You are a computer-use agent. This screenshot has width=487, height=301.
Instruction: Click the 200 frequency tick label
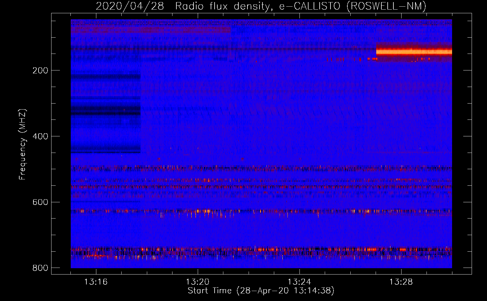(40, 70)
